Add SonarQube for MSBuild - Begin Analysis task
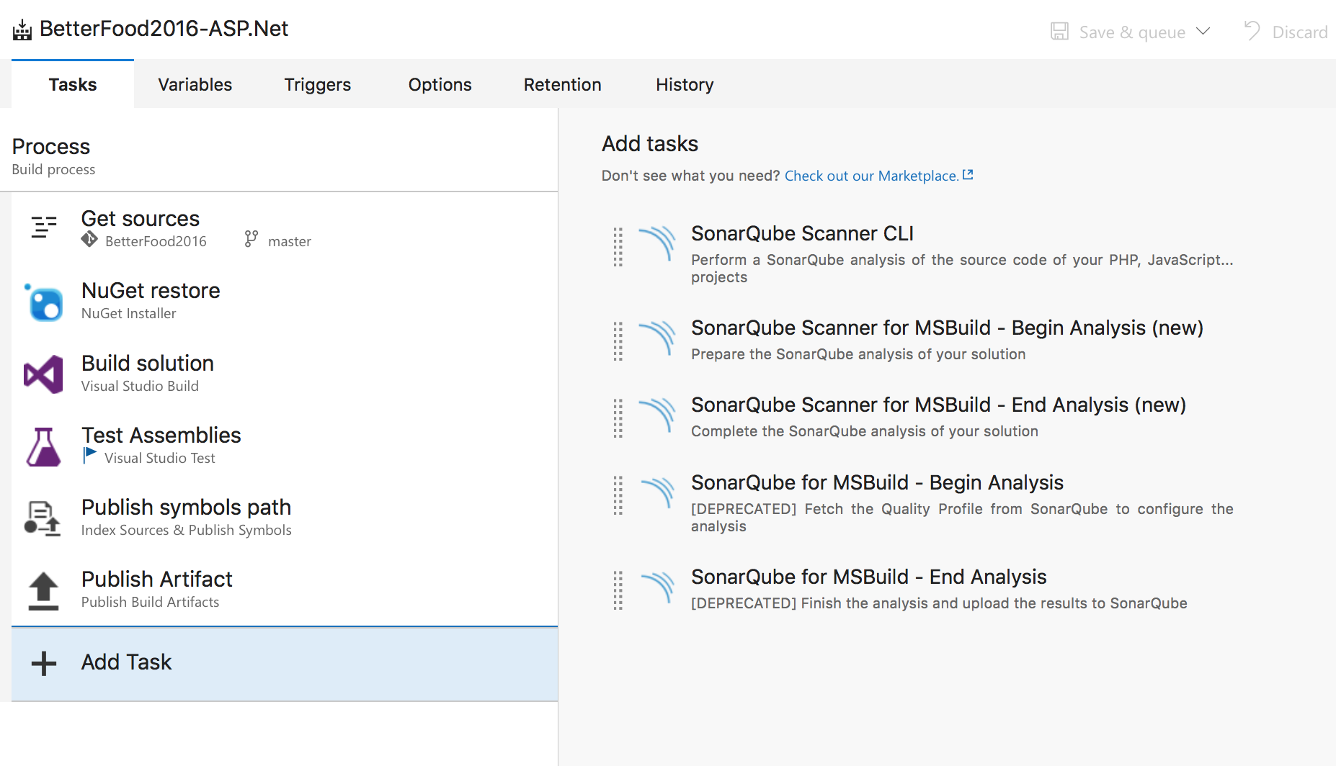The width and height of the screenshot is (1336, 766). coord(877,482)
